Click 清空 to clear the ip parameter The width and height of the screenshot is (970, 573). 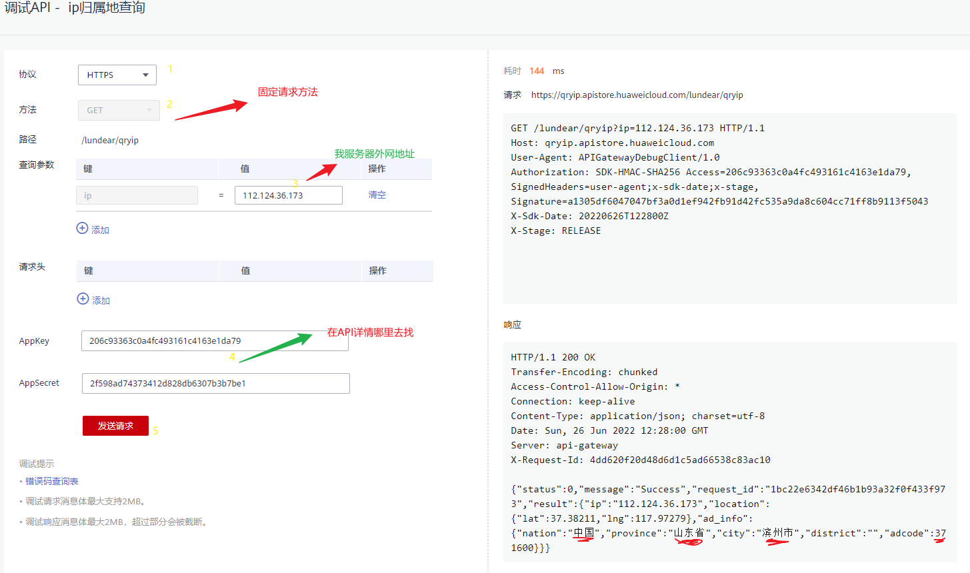point(377,195)
